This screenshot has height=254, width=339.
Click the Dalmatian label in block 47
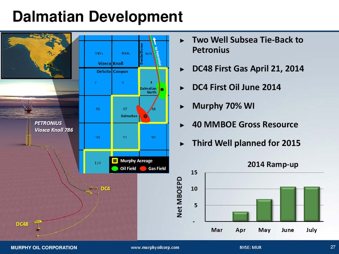coord(129,116)
